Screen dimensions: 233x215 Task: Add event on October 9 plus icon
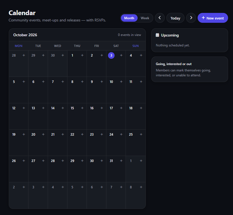[102, 82]
